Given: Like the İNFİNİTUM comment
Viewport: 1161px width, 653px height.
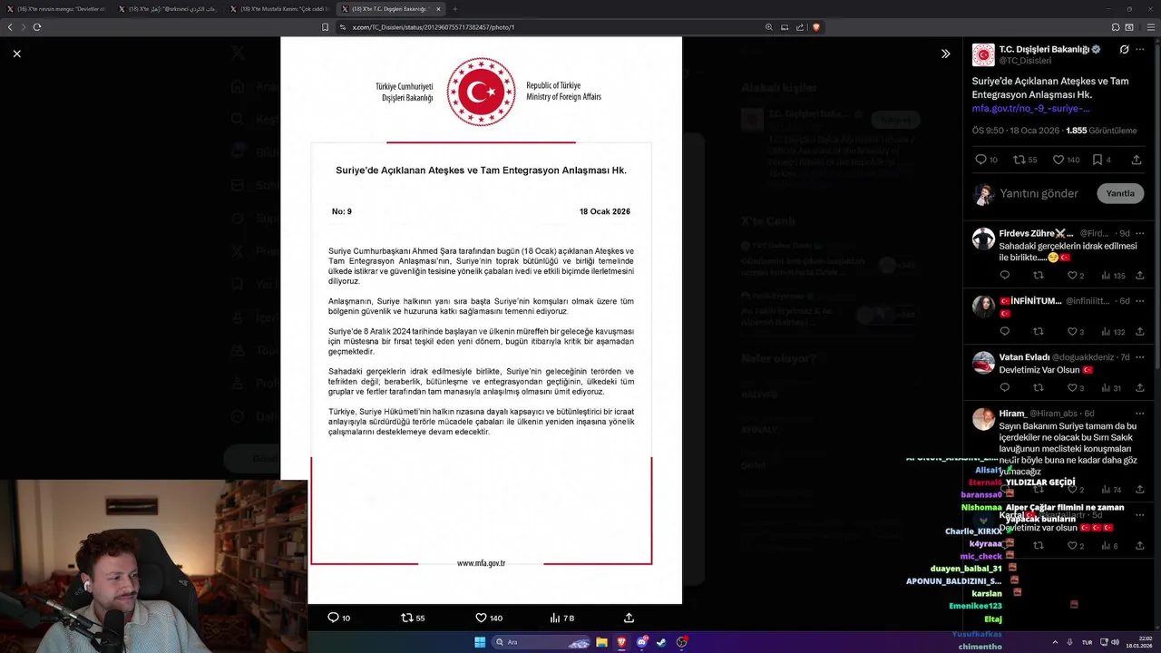Looking at the screenshot, I should coord(1072,331).
